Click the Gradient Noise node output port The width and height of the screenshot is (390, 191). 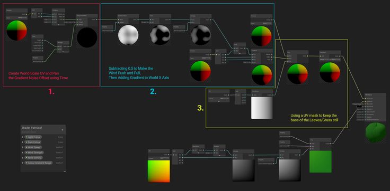[x=138, y=20]
